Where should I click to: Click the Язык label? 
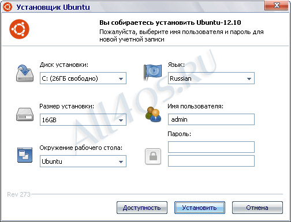pos(176,65)
